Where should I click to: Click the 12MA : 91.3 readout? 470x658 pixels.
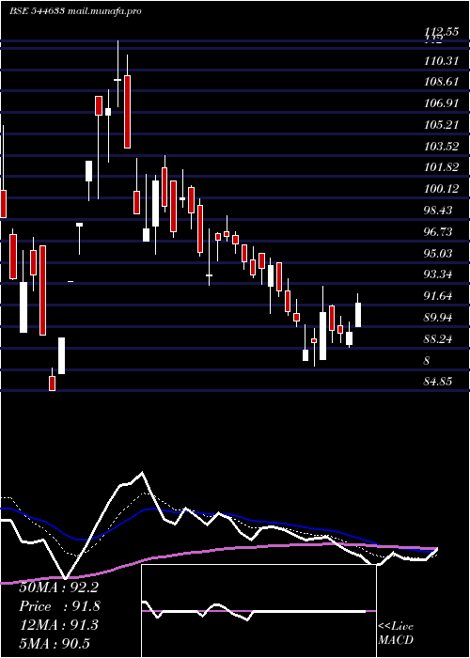pyautogui.click(x=58, y=625)
